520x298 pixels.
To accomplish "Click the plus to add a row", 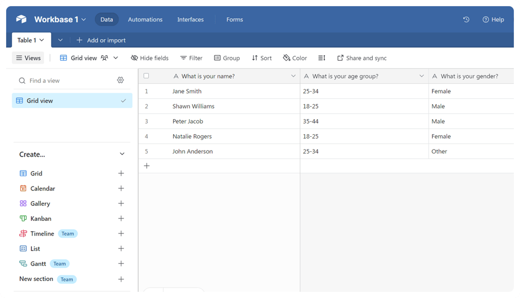I will [147, 166].
